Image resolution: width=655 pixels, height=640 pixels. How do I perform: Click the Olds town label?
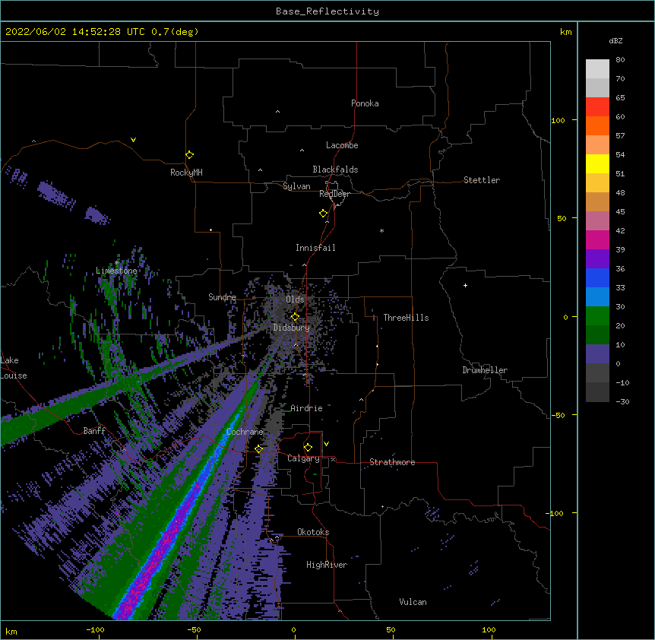point(295,299)
